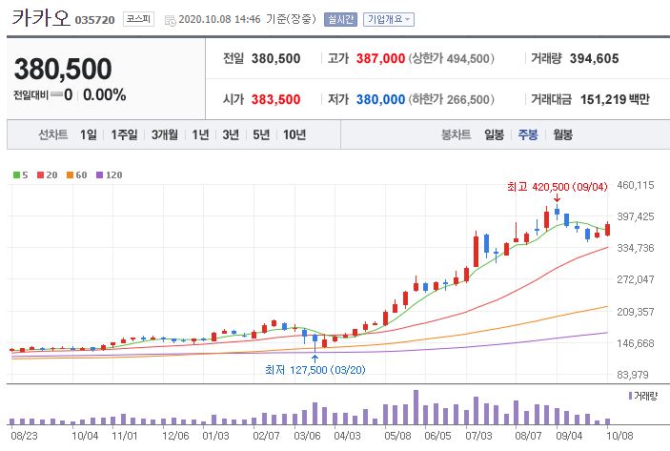Click the 272,047 price axis label

point(636,279)
